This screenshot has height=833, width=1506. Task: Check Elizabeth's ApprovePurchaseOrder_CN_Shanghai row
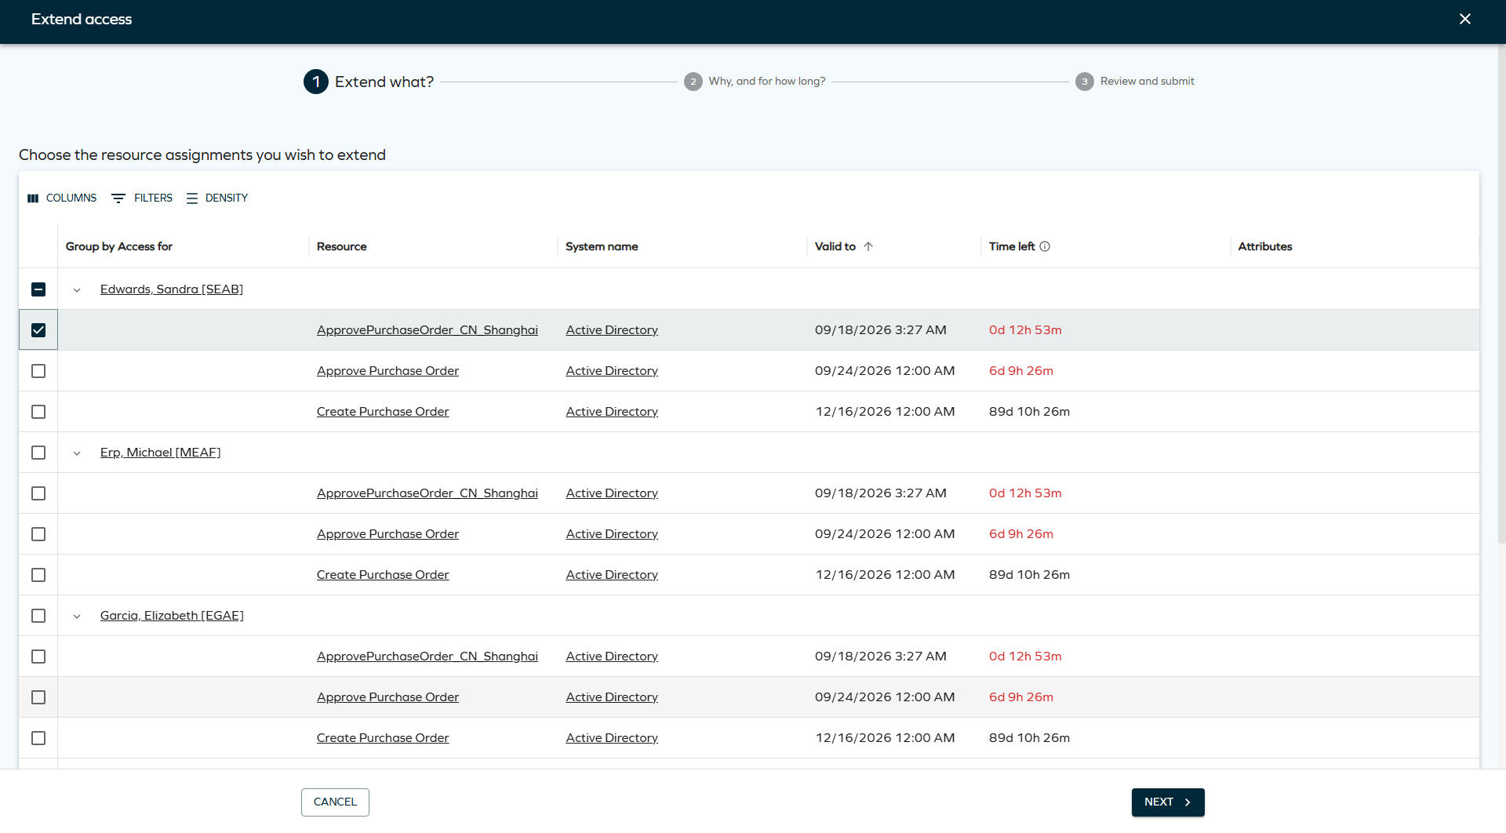[38, 657]
